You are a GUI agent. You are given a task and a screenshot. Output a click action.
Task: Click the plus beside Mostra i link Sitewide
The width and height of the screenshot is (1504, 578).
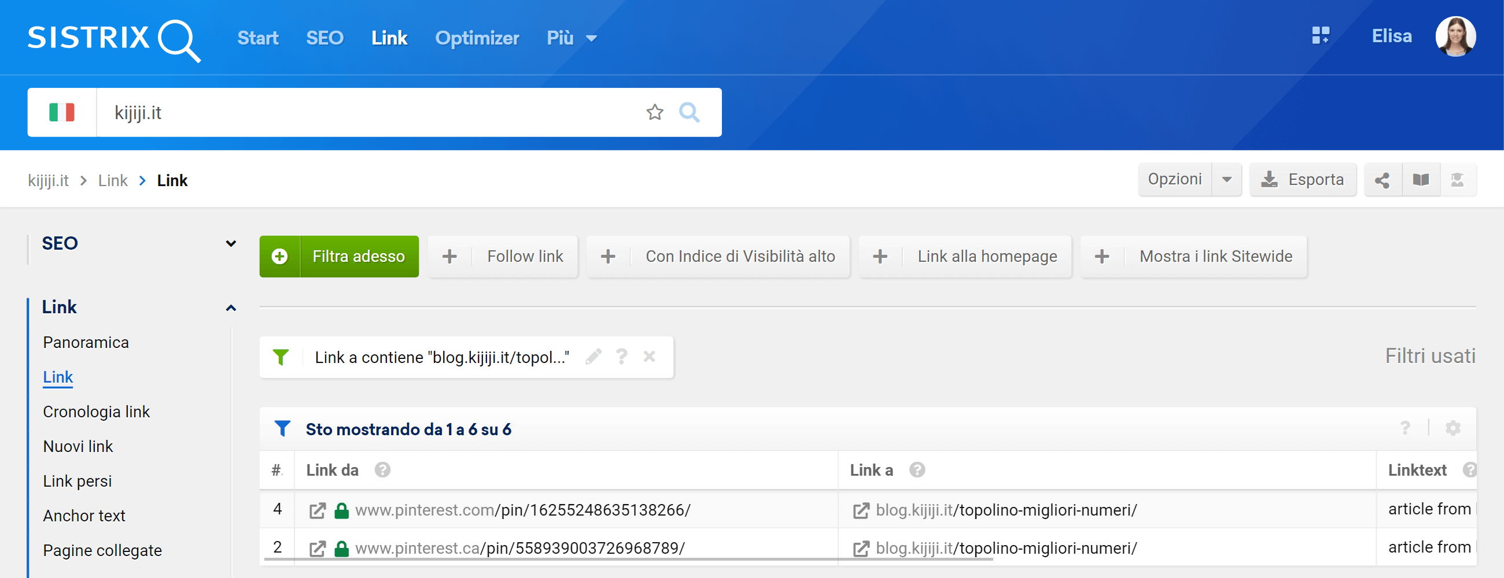[1101, 257]
